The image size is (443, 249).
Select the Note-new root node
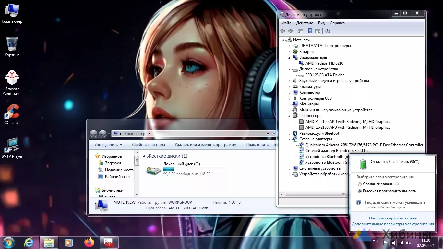tap(302, 40)
